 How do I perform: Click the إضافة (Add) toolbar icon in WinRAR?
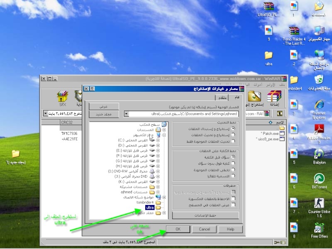(x=274, y=98)
